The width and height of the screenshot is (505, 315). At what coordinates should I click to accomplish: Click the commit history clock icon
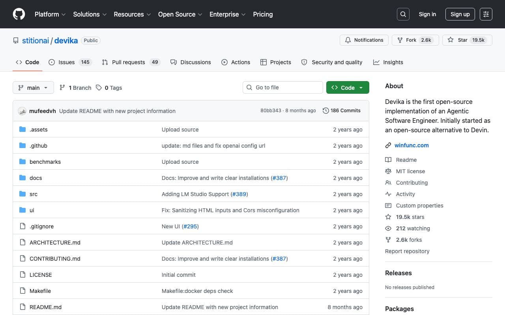pyautogui.click(x=325, y=111)
